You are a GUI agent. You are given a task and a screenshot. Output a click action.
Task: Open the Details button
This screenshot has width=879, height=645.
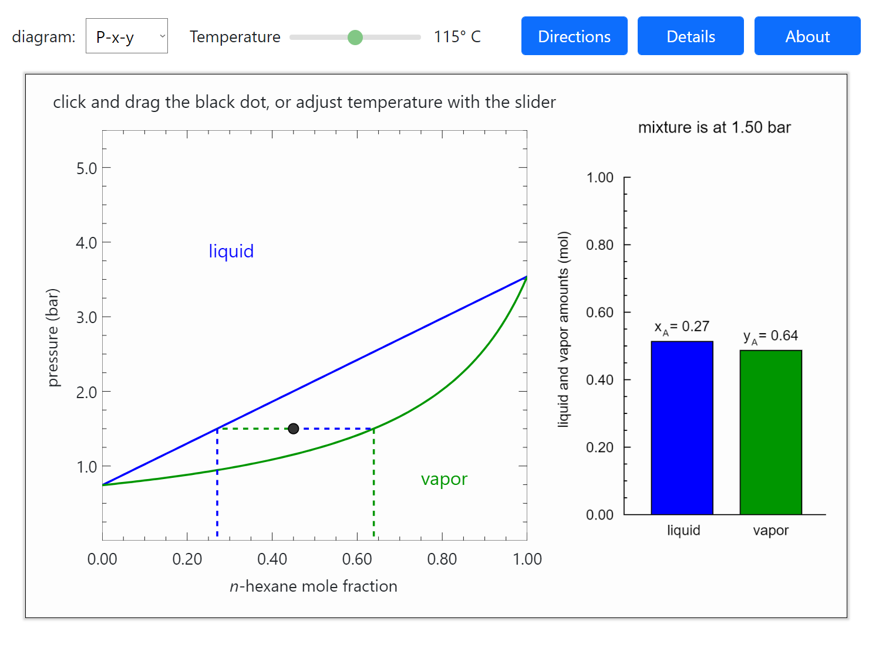tap(690, 36)
